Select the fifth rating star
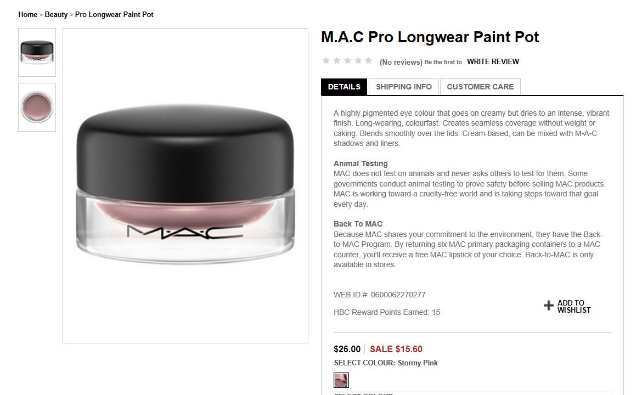 coord(369,60)
